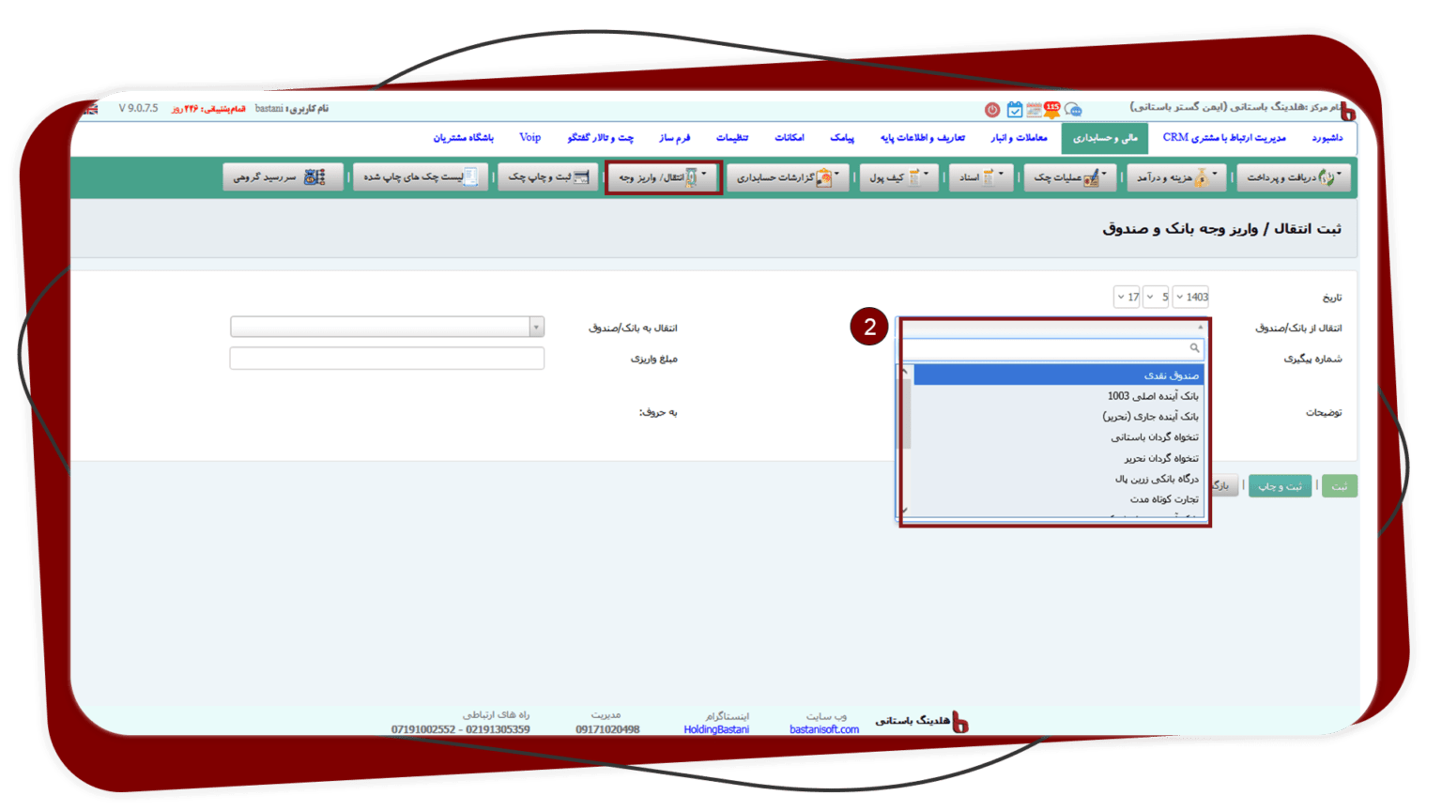Screen dimensions: 1442x811
Task: Open تنظیمات tab
Action: tap(732, 138)
